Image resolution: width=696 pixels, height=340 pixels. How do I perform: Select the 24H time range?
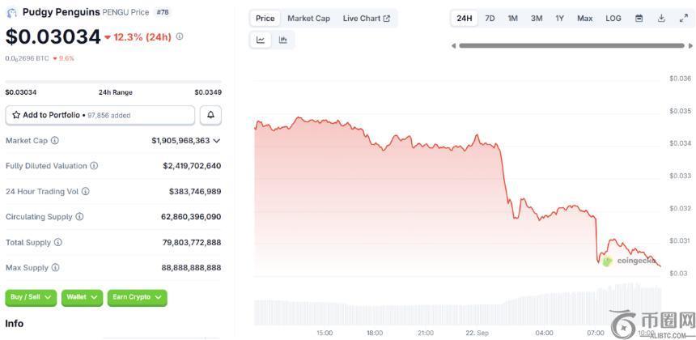click(x=465, y=18)
